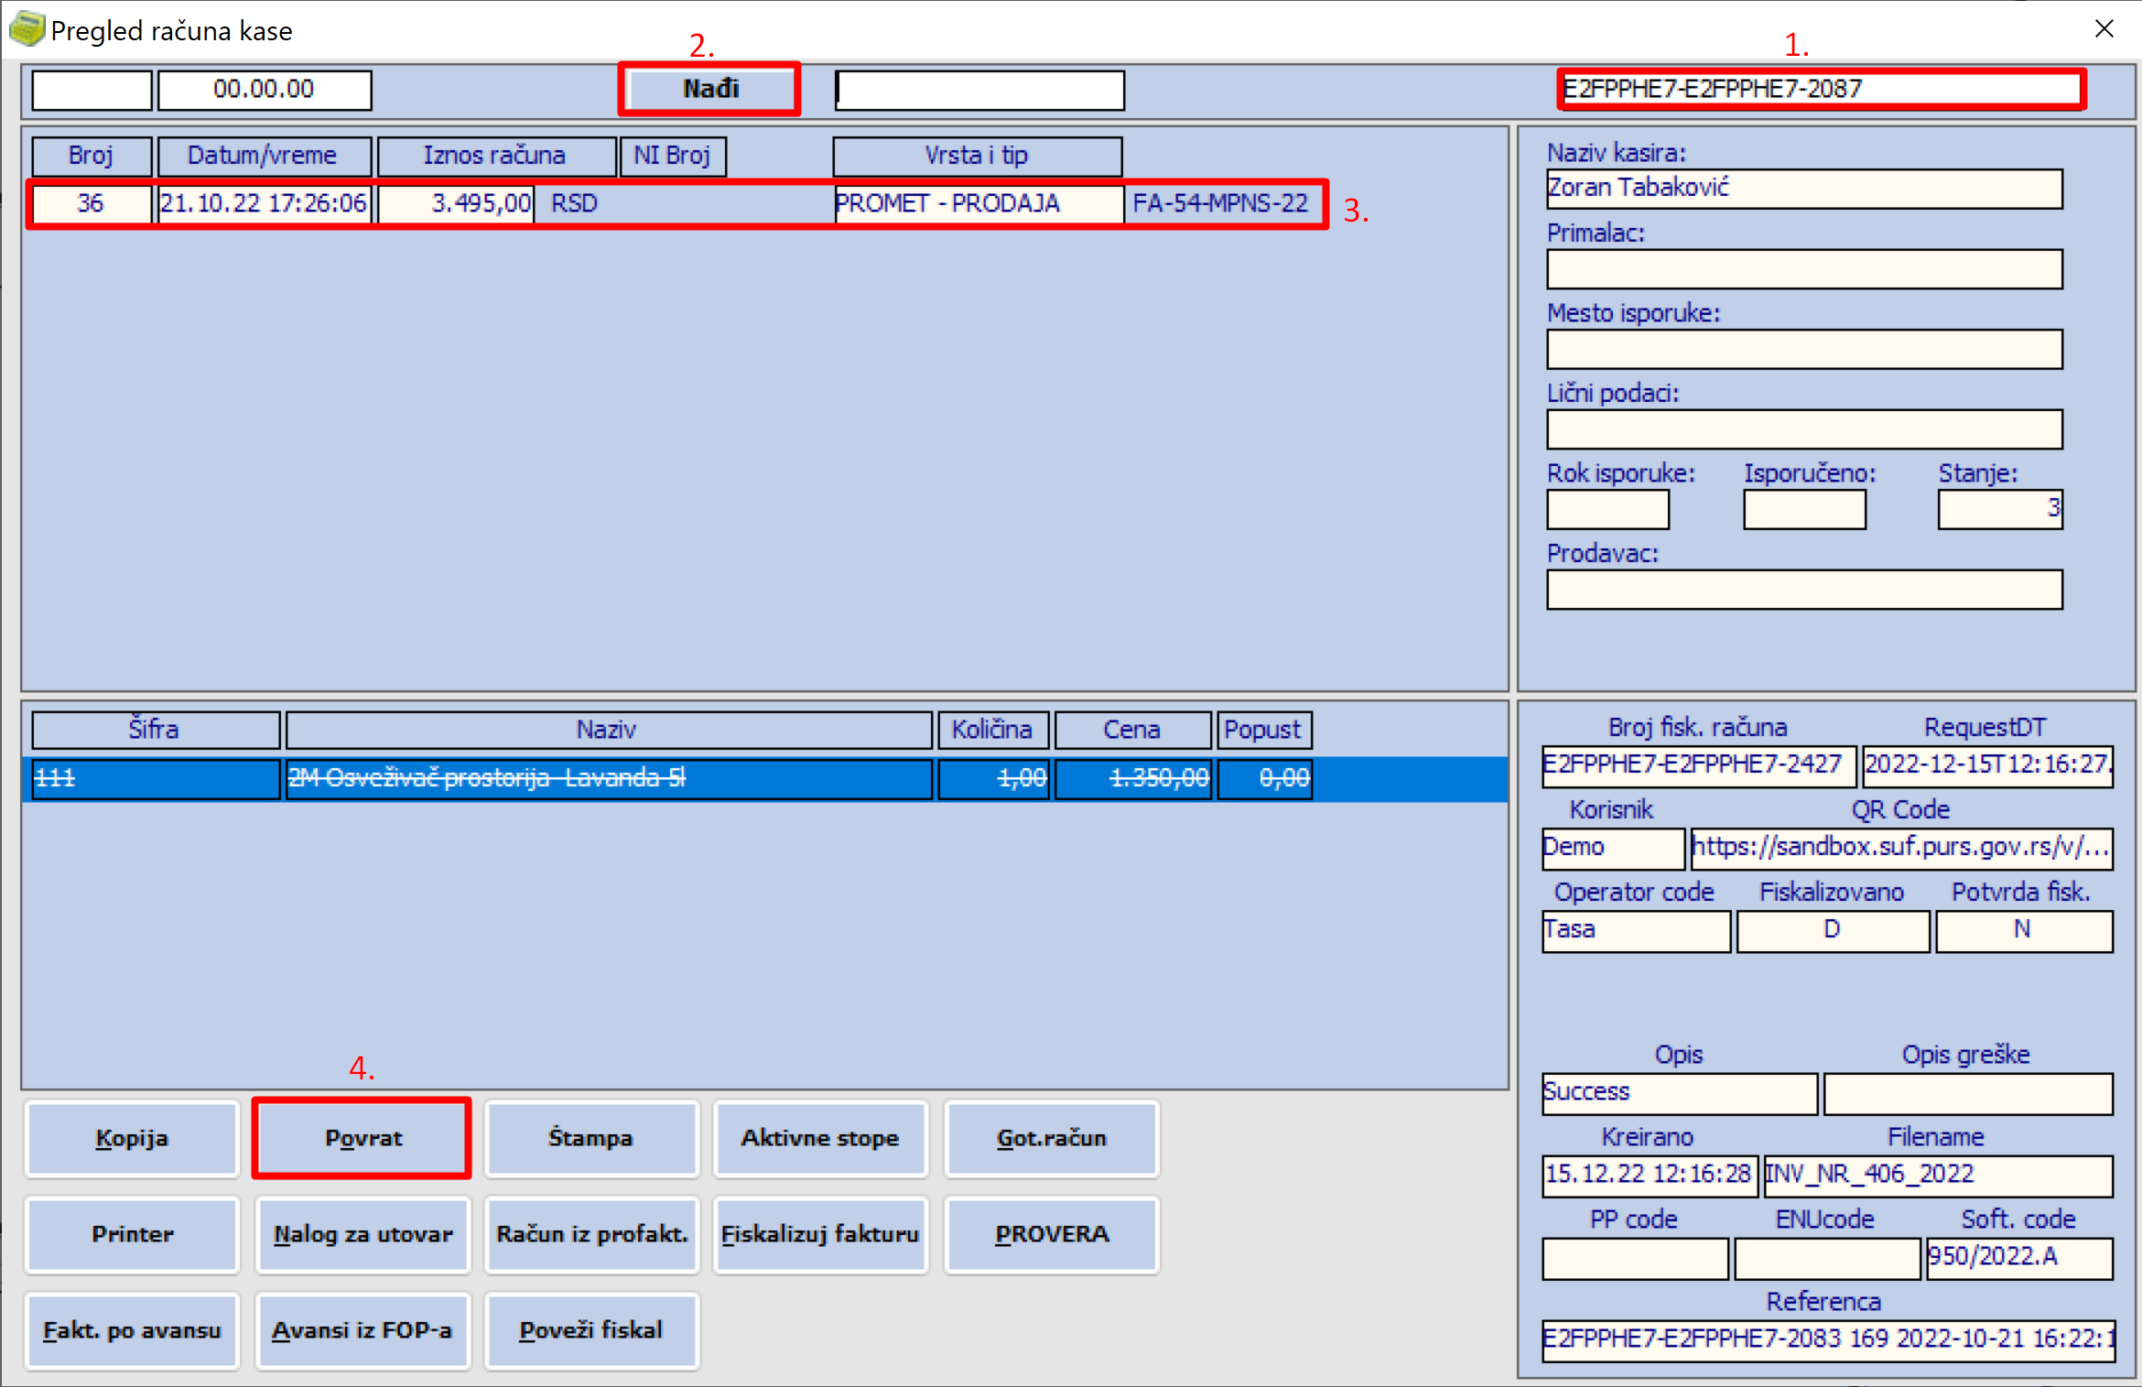2142x1387 pixels.
Task: Click the Kopija button
Action: [x=132, y=1138]
